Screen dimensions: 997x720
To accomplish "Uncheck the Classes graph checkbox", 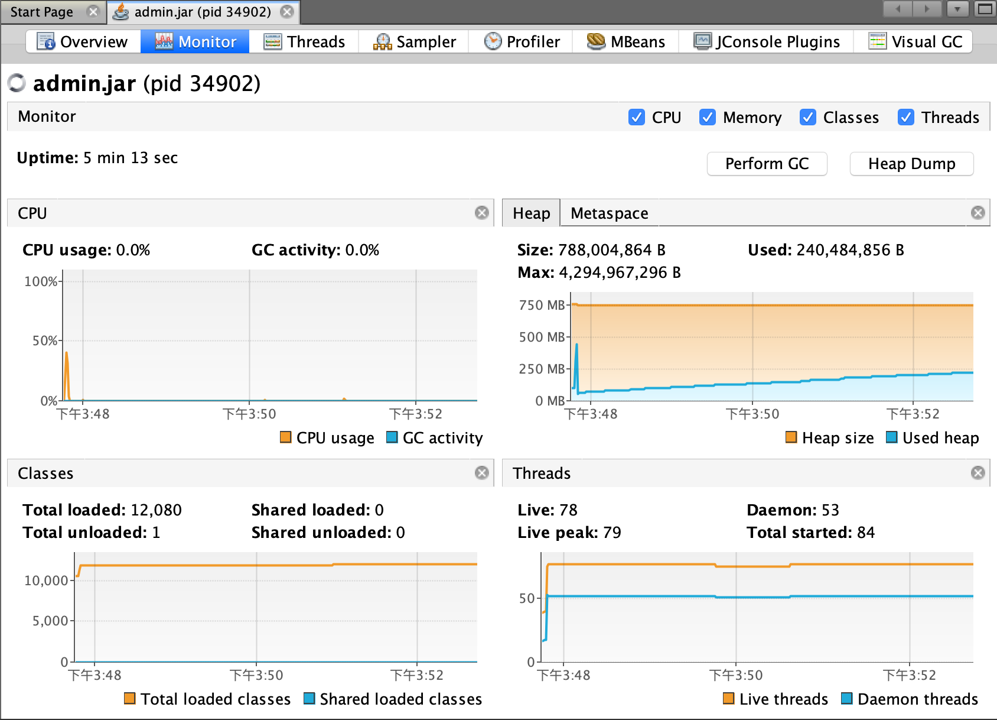I will point(807,117).
